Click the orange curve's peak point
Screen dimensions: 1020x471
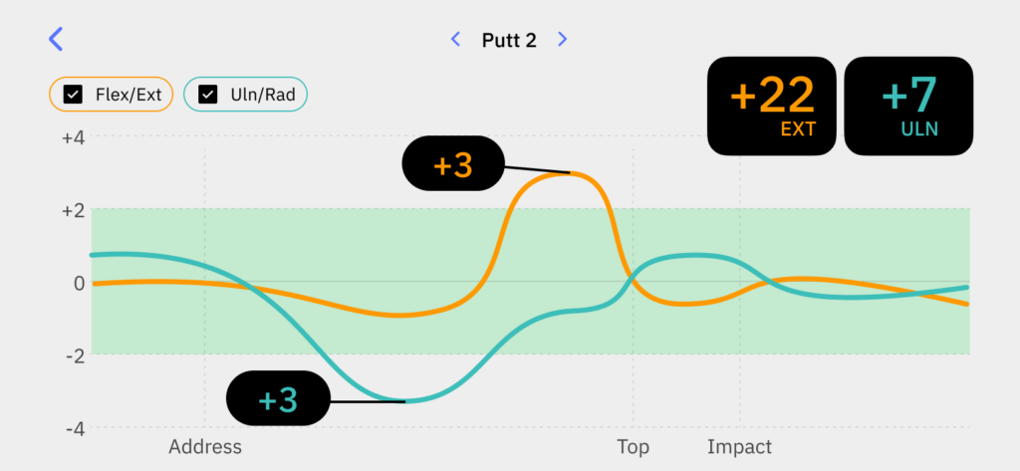(x=570, y=173)
